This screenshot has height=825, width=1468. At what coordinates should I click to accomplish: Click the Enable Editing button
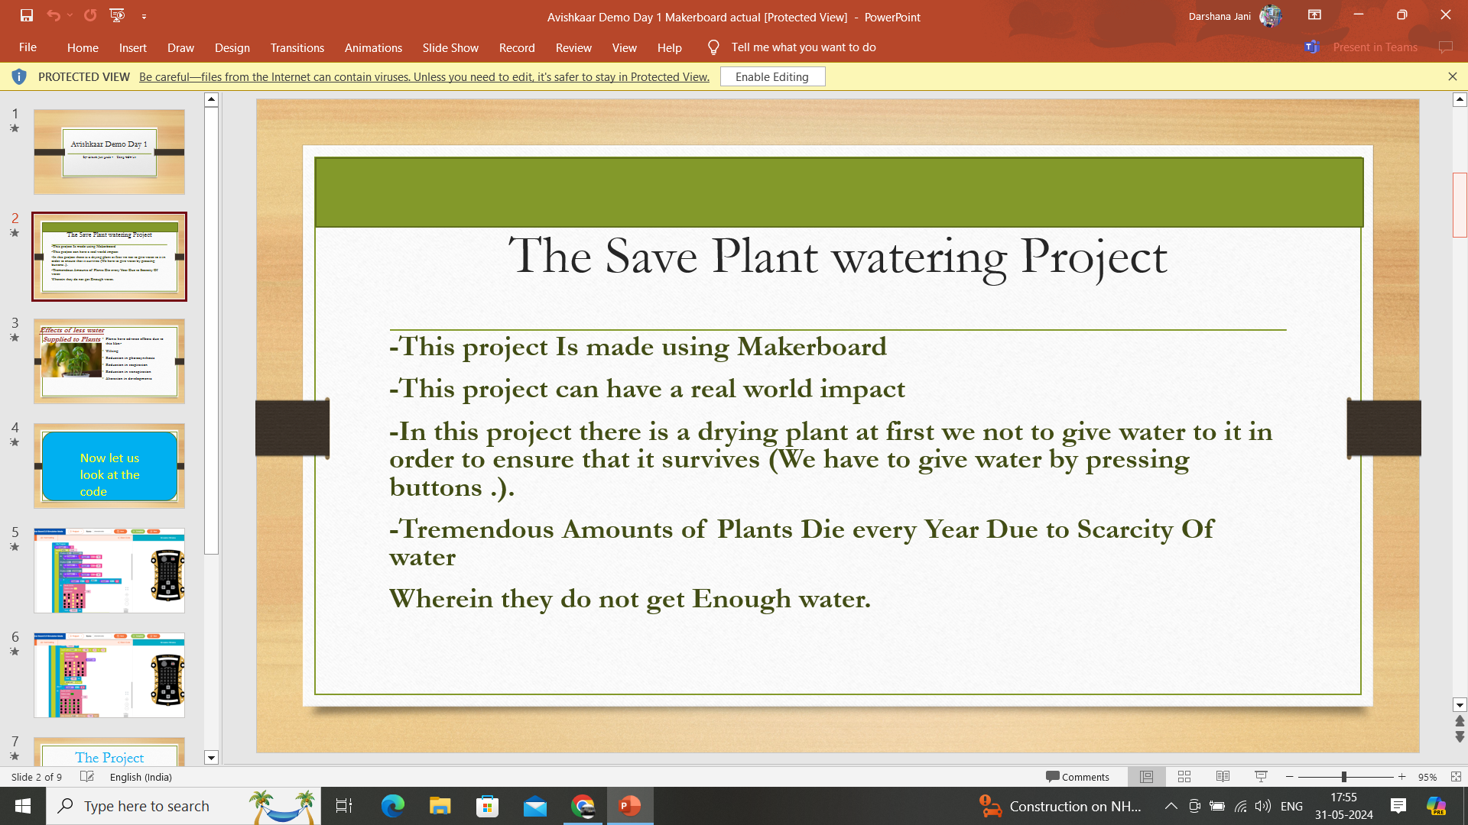(772, 76)
